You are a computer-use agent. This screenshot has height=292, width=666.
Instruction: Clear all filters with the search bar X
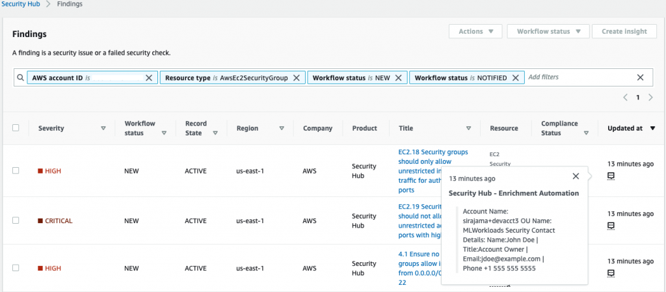pos(641,77)
